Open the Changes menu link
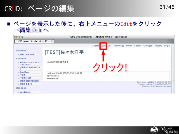This screenshot has height=134, width=179. click(148, 46)
